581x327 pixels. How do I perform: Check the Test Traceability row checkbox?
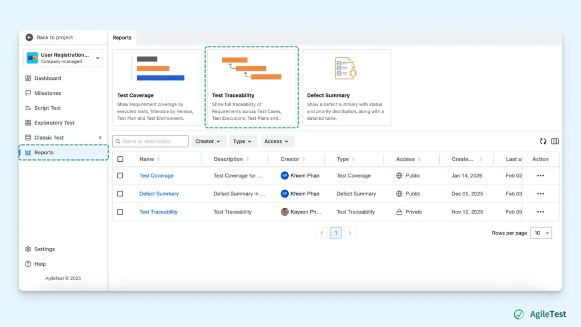120,212
